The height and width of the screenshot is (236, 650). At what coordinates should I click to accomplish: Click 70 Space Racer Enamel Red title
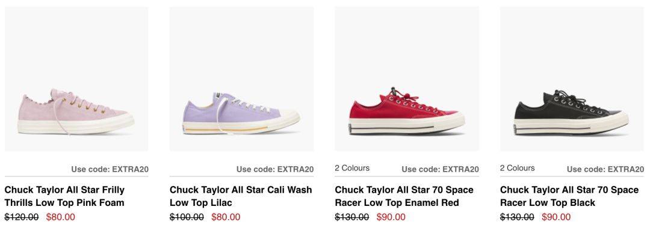pyautogui.click(x=404, y=196)
